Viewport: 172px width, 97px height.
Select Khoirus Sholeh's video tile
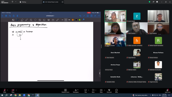point(115,40)
